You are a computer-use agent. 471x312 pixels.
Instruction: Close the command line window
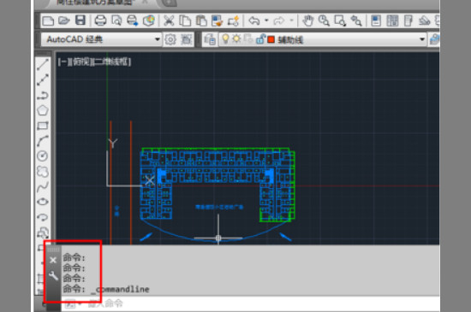(53, 260)
